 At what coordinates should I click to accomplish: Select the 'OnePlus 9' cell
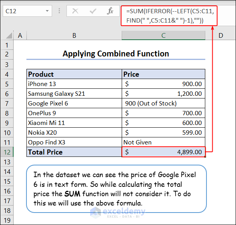74,113
